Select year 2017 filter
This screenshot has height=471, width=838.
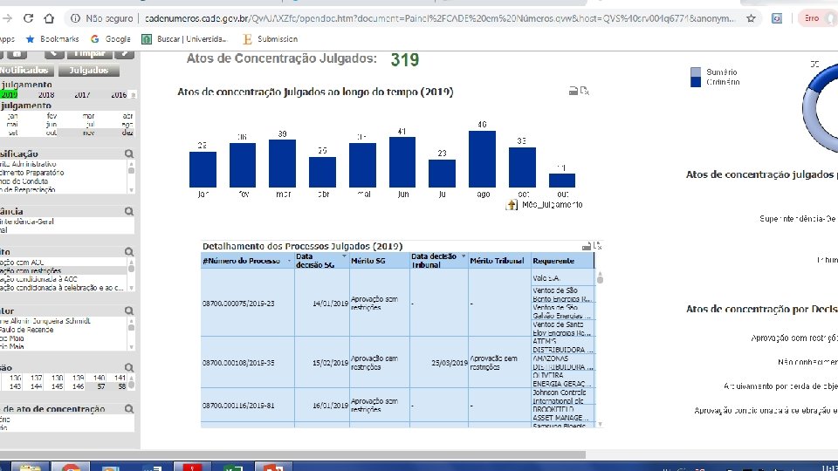click(x=82, y=94)
